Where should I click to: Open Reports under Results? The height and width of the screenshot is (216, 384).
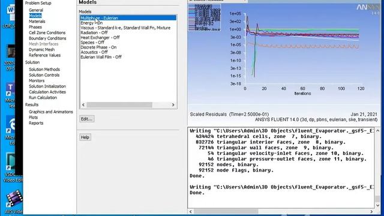click(36, 123)
